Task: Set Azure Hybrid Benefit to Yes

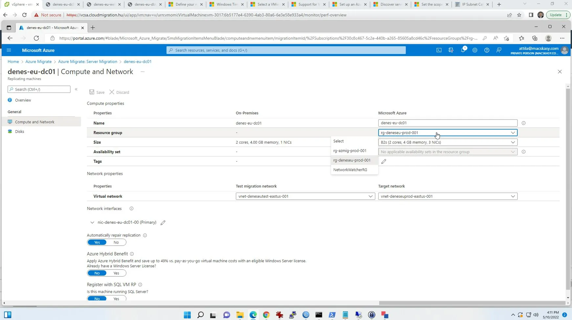Action: 116,273
